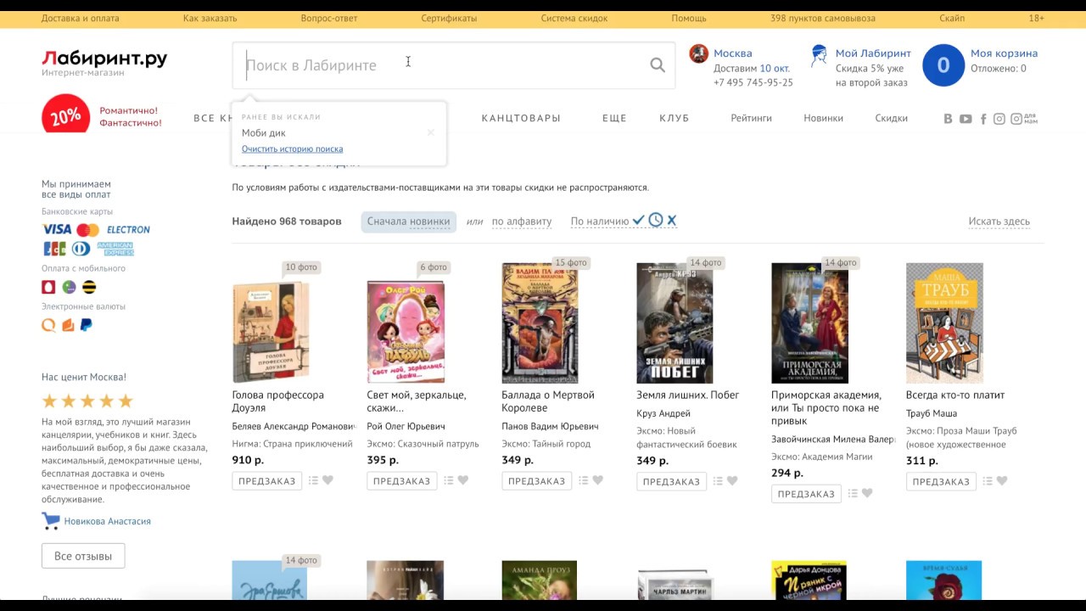The image size is (1086, 611).
Task: Open the 'КАНЦТОВАРЫ' menu
Action: point(521,119)
